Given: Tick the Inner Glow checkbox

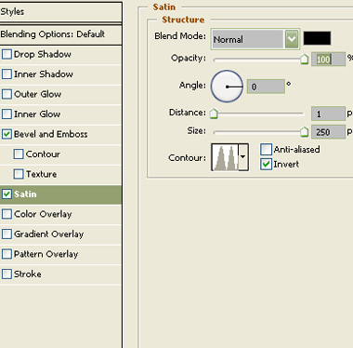Looking at the screenshot, I should 7,114.
